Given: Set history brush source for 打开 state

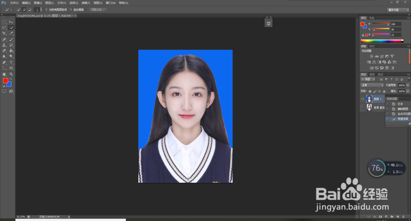Looking at the screenshot, I should [x=388, y=104].
